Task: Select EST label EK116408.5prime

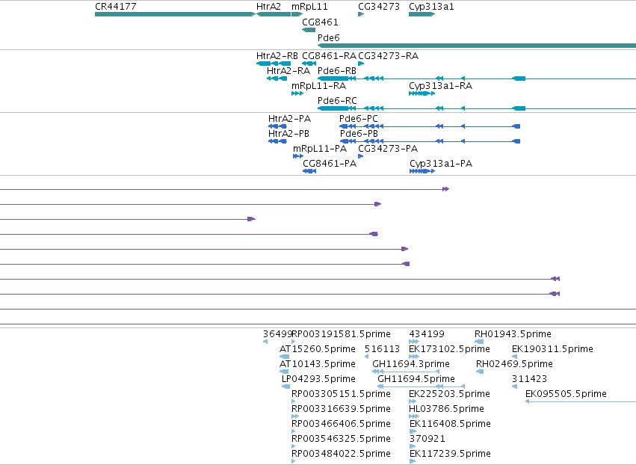Action: [450, 424]
